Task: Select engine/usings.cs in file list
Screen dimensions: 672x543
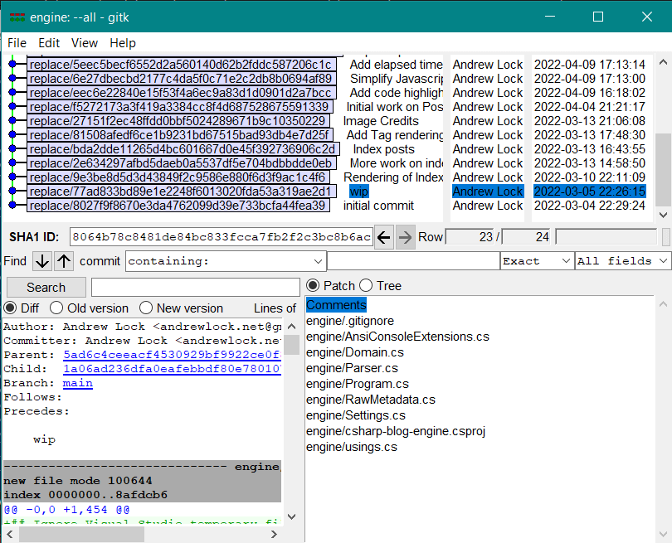Action: (352, 447)
